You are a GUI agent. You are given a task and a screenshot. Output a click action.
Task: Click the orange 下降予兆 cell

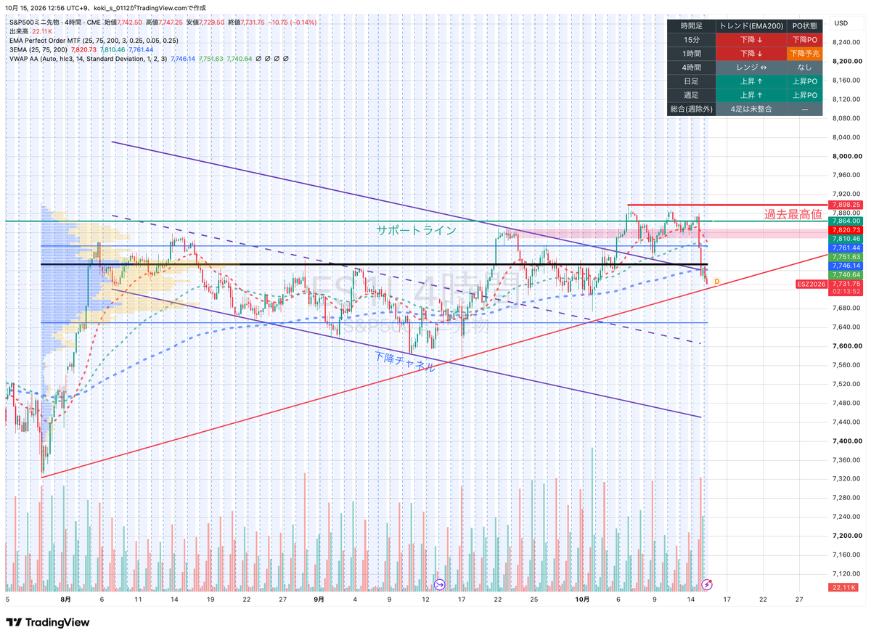pos(804,54)
